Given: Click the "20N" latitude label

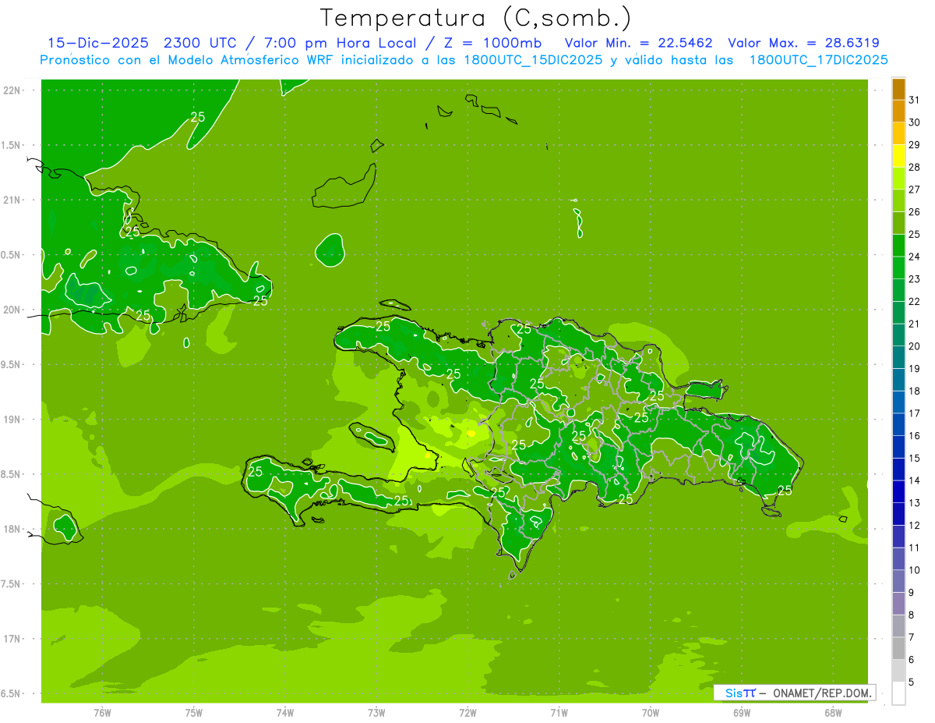Looking at the screenshot, I should 12,310.
